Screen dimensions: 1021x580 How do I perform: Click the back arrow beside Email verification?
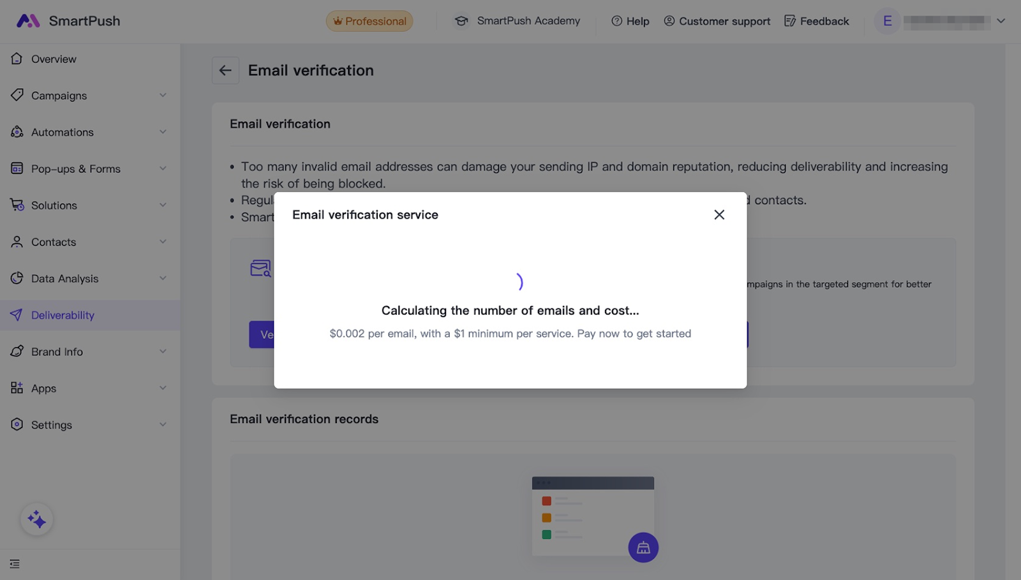coord(225,70)
